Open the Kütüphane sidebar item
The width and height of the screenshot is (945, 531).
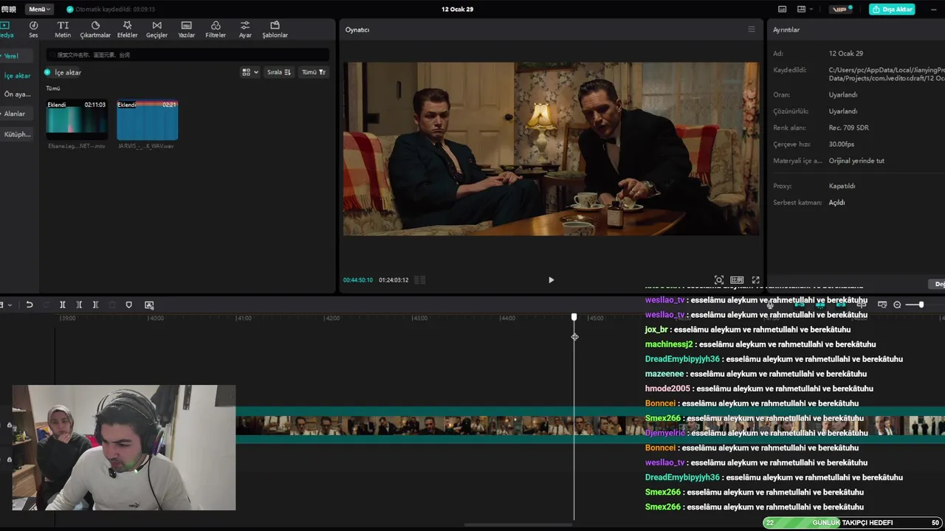tap(17, 134)
